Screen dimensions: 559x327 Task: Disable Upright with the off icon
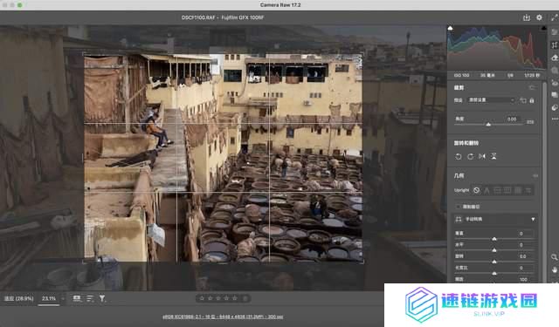pos(476,190)
